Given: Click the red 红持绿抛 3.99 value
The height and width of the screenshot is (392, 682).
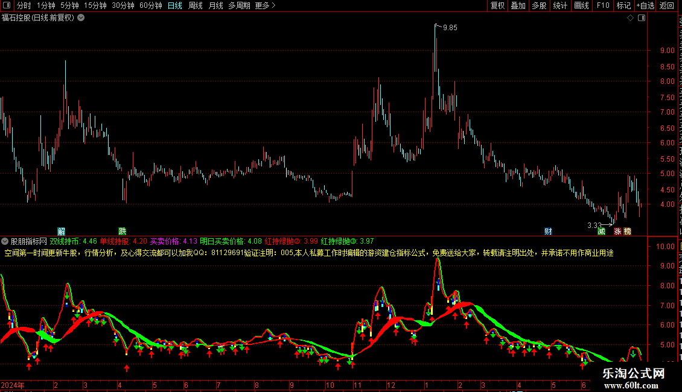Looking at the screenshot, I should 292,241.
